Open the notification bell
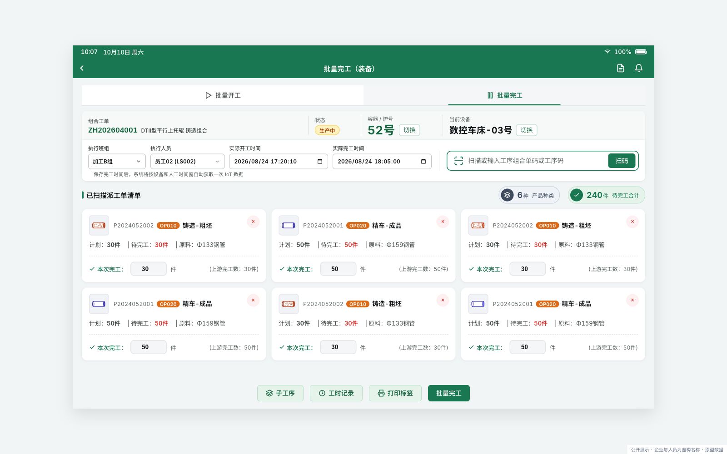727x454 pixels. [x=638, y=68]
